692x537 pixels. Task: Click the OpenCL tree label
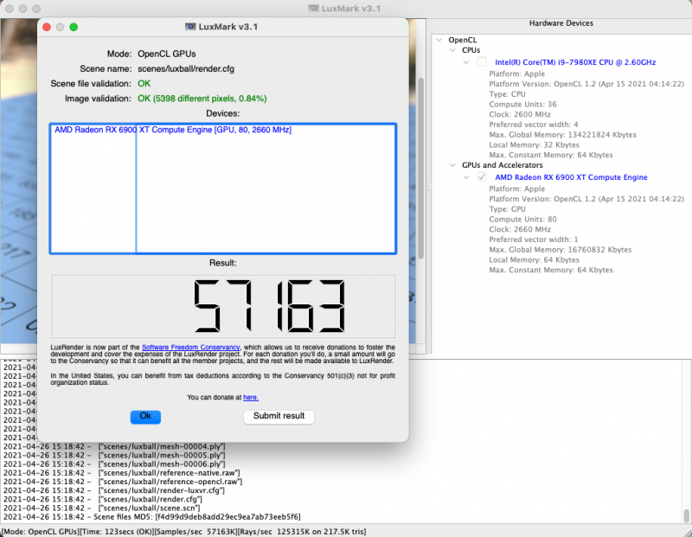click(463, 40)
